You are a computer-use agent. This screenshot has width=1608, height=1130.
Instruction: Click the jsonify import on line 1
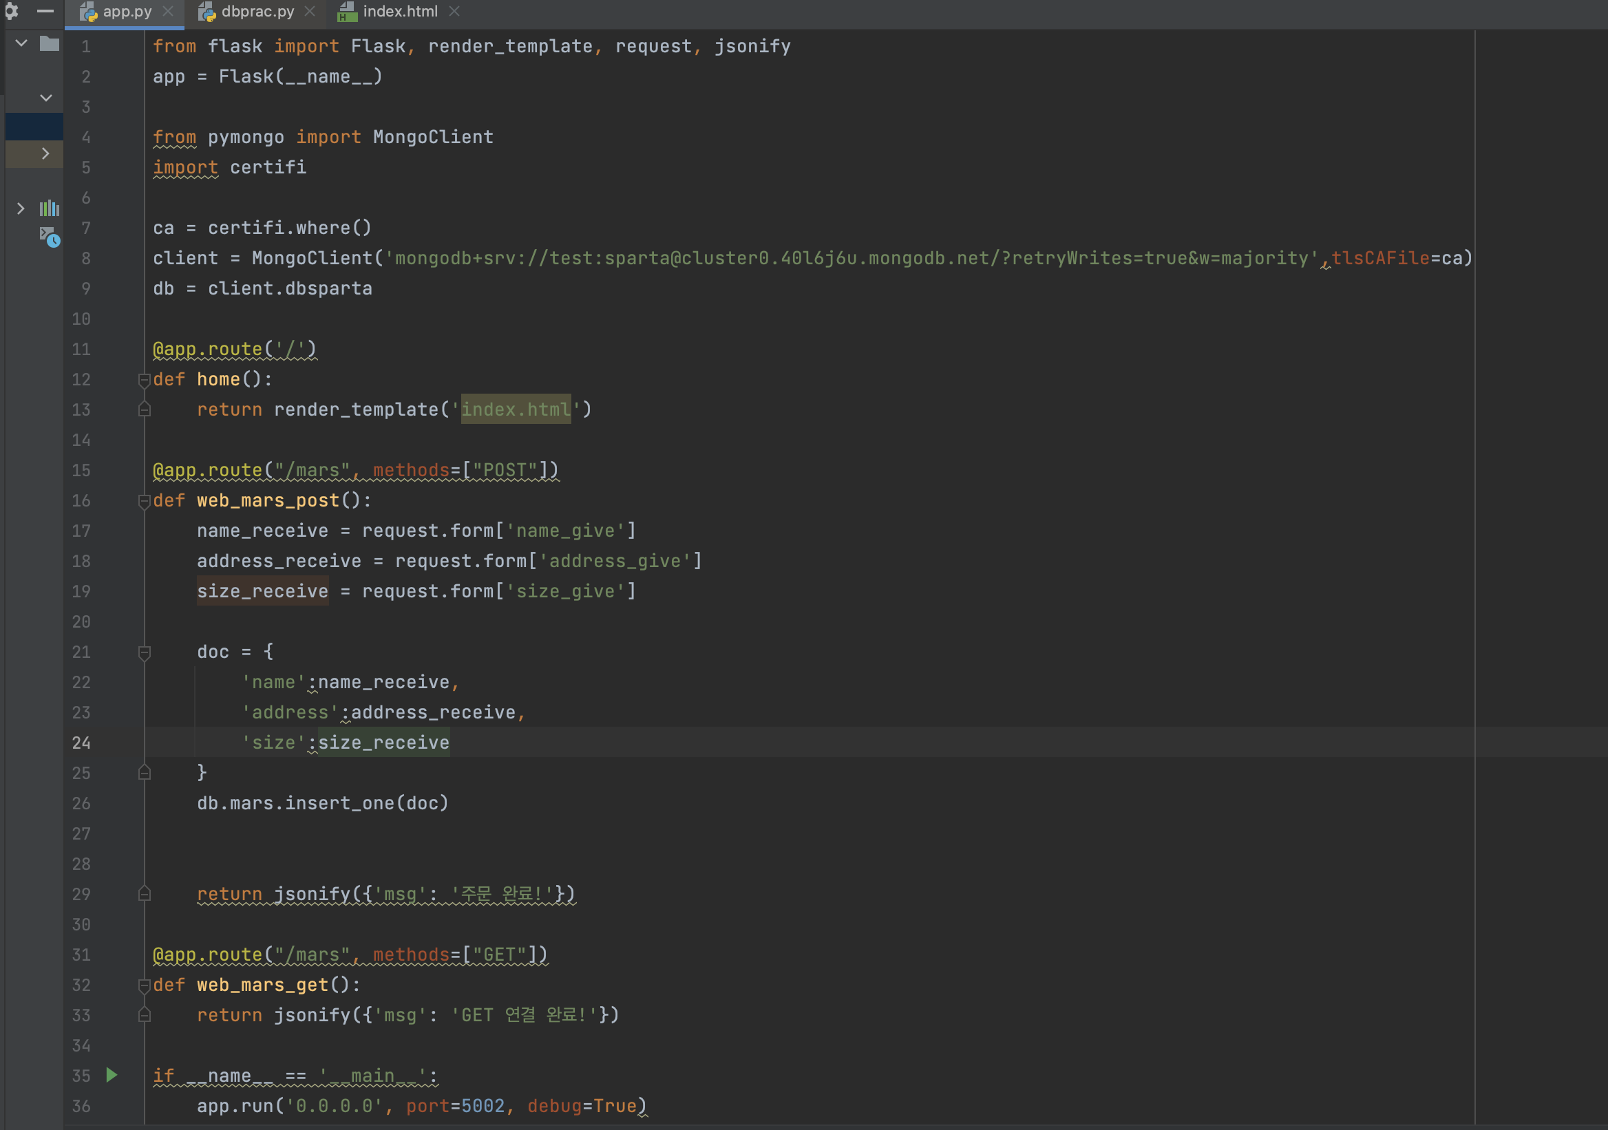pos(753,46)
